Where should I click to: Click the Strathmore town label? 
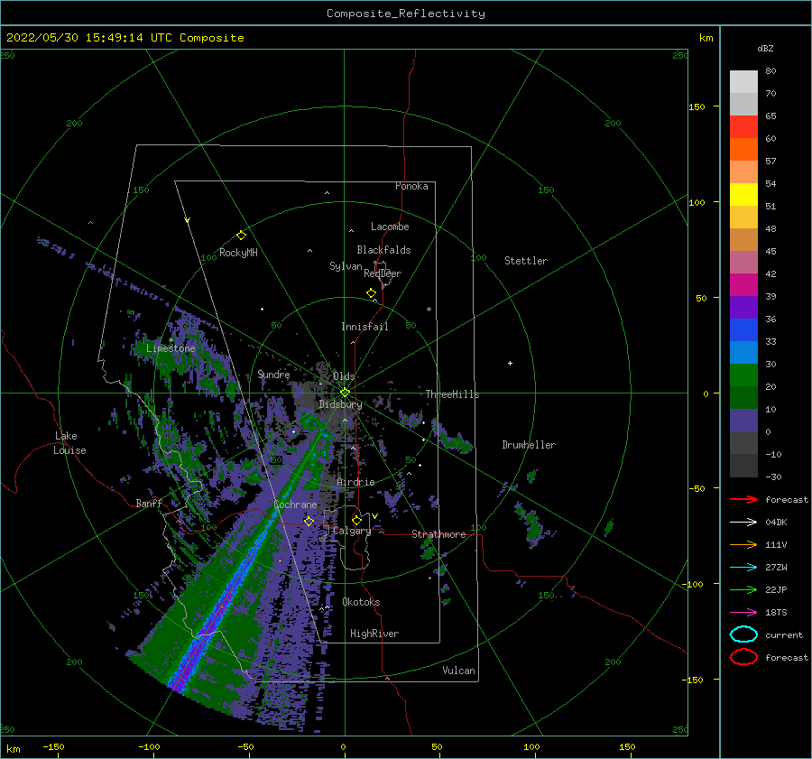(438, 534)
